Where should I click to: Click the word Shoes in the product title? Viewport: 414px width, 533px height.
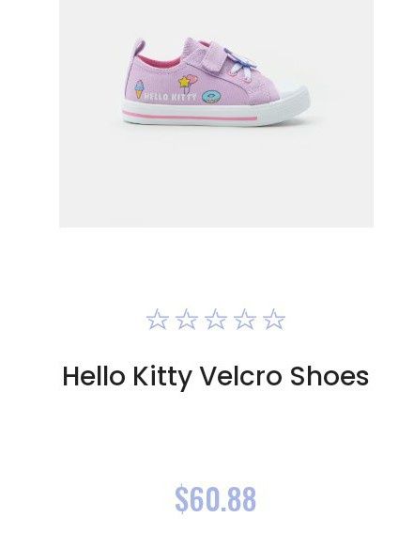(330, 376)
